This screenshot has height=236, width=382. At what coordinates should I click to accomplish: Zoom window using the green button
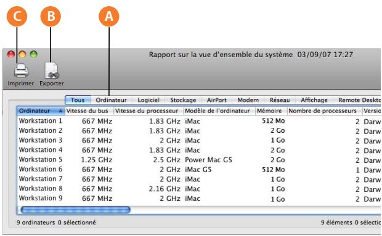click(34, 54)
